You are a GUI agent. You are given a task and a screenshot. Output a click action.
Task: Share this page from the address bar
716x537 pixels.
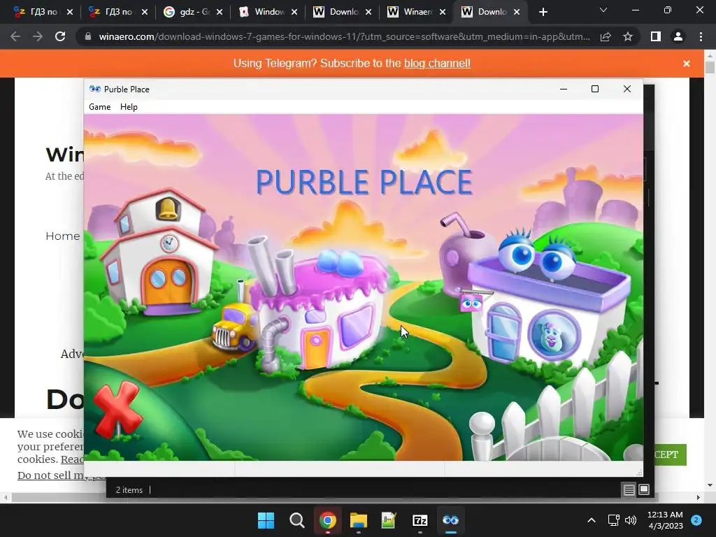[x=606, y=36]
